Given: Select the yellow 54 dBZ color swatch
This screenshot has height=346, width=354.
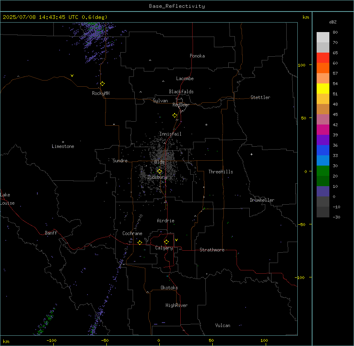Looking at the screenshot, I should click(x=323, y=88).
